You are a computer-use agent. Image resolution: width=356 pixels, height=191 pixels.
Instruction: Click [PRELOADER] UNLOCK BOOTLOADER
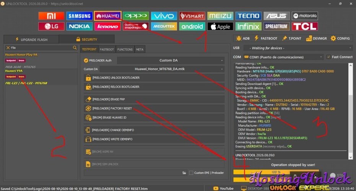pos(154,78)
